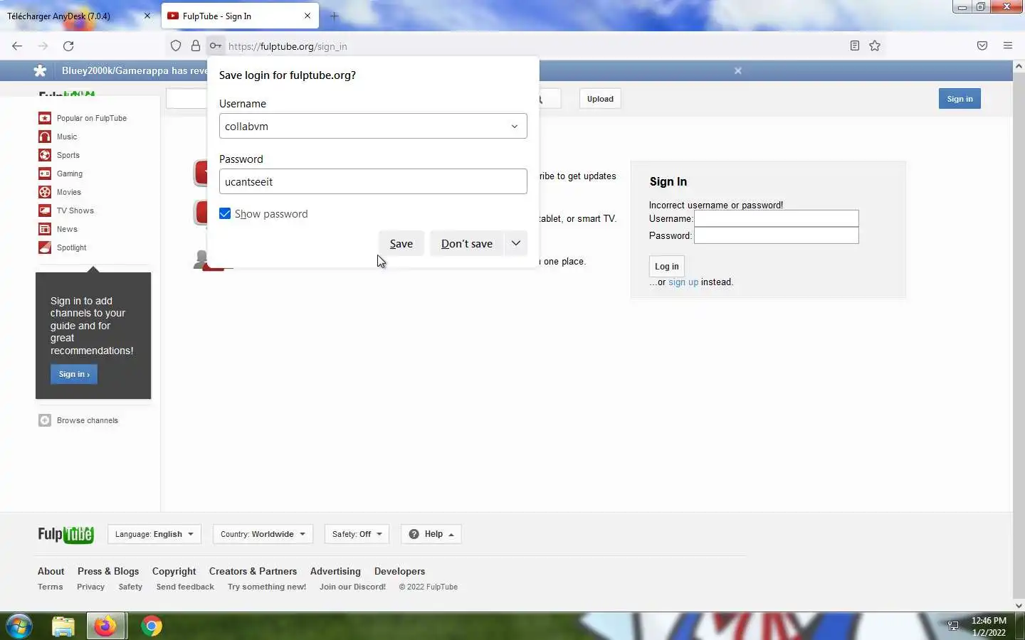Viewport: 1025px width, 640px height.
Task: Click the Spotlight icon in sidebar
Action: click(x=45, y=247)
